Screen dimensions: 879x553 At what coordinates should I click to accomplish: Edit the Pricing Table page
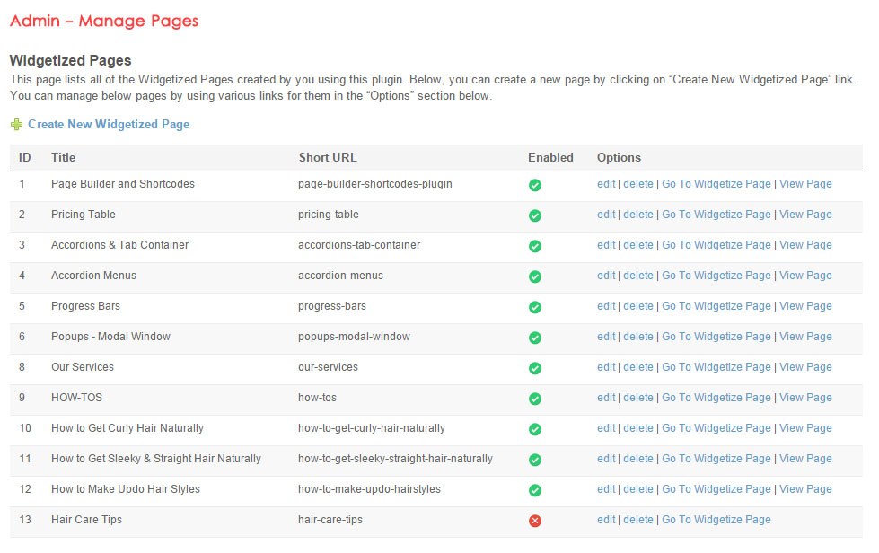606,215
